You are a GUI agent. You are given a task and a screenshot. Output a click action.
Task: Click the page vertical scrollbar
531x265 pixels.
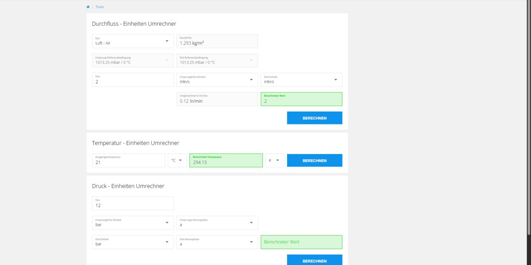(529, 118)
